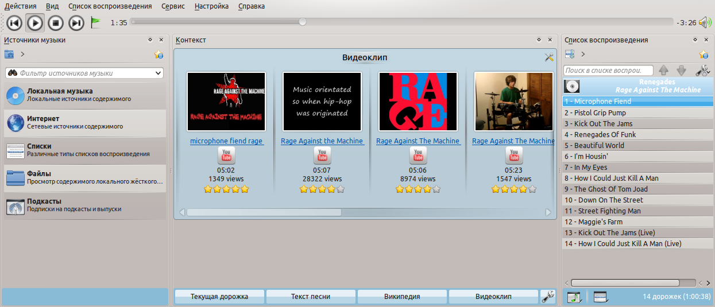Switch to Текущая дорожка applet tab
This screenshot has height=307, width=715.
(x=219, y=297)
